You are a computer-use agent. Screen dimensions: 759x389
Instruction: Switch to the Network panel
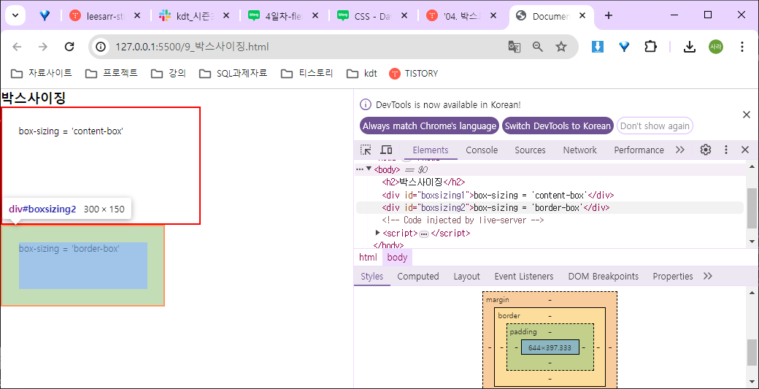pyautogui.click(x=580, y=150)
